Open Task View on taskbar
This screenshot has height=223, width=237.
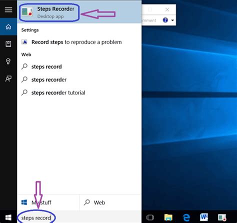click(x=150, y=217)
